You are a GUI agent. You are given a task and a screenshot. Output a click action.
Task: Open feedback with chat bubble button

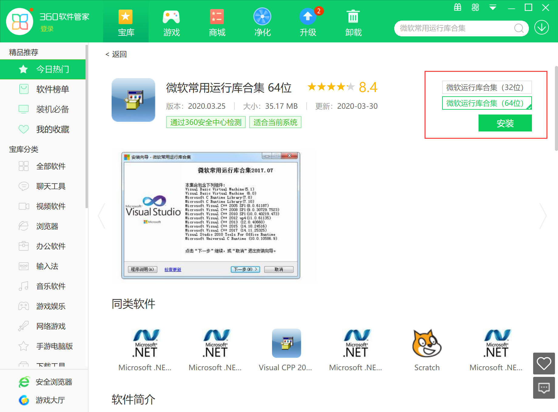544,388
